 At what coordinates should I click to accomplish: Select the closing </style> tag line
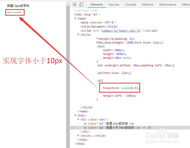(x=87, y=107)
